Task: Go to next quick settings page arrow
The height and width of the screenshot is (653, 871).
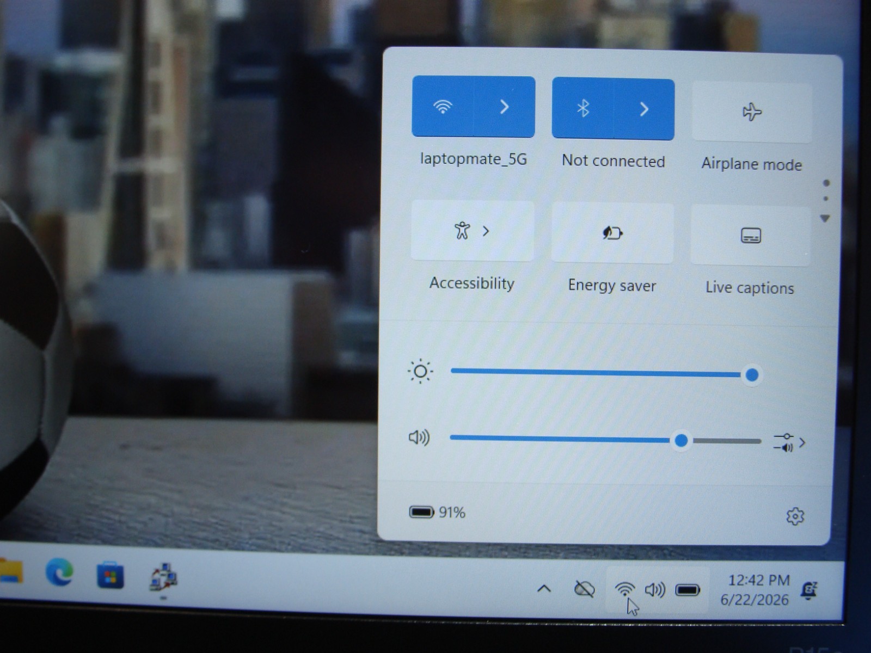Action: pyautogui.click(x=825, y=218)
